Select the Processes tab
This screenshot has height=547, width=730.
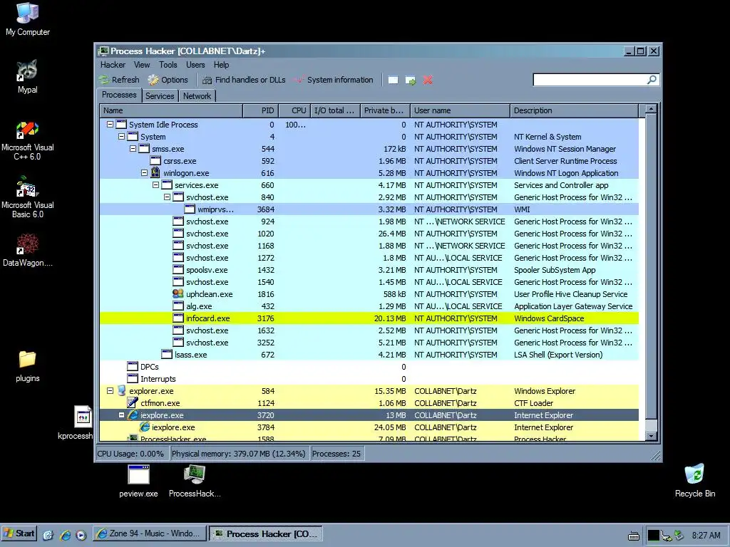click(119, 95)
